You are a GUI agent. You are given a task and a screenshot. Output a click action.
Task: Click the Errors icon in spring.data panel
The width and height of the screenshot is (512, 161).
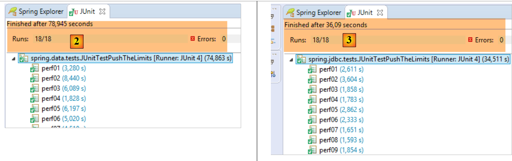[x=193, y=39]
